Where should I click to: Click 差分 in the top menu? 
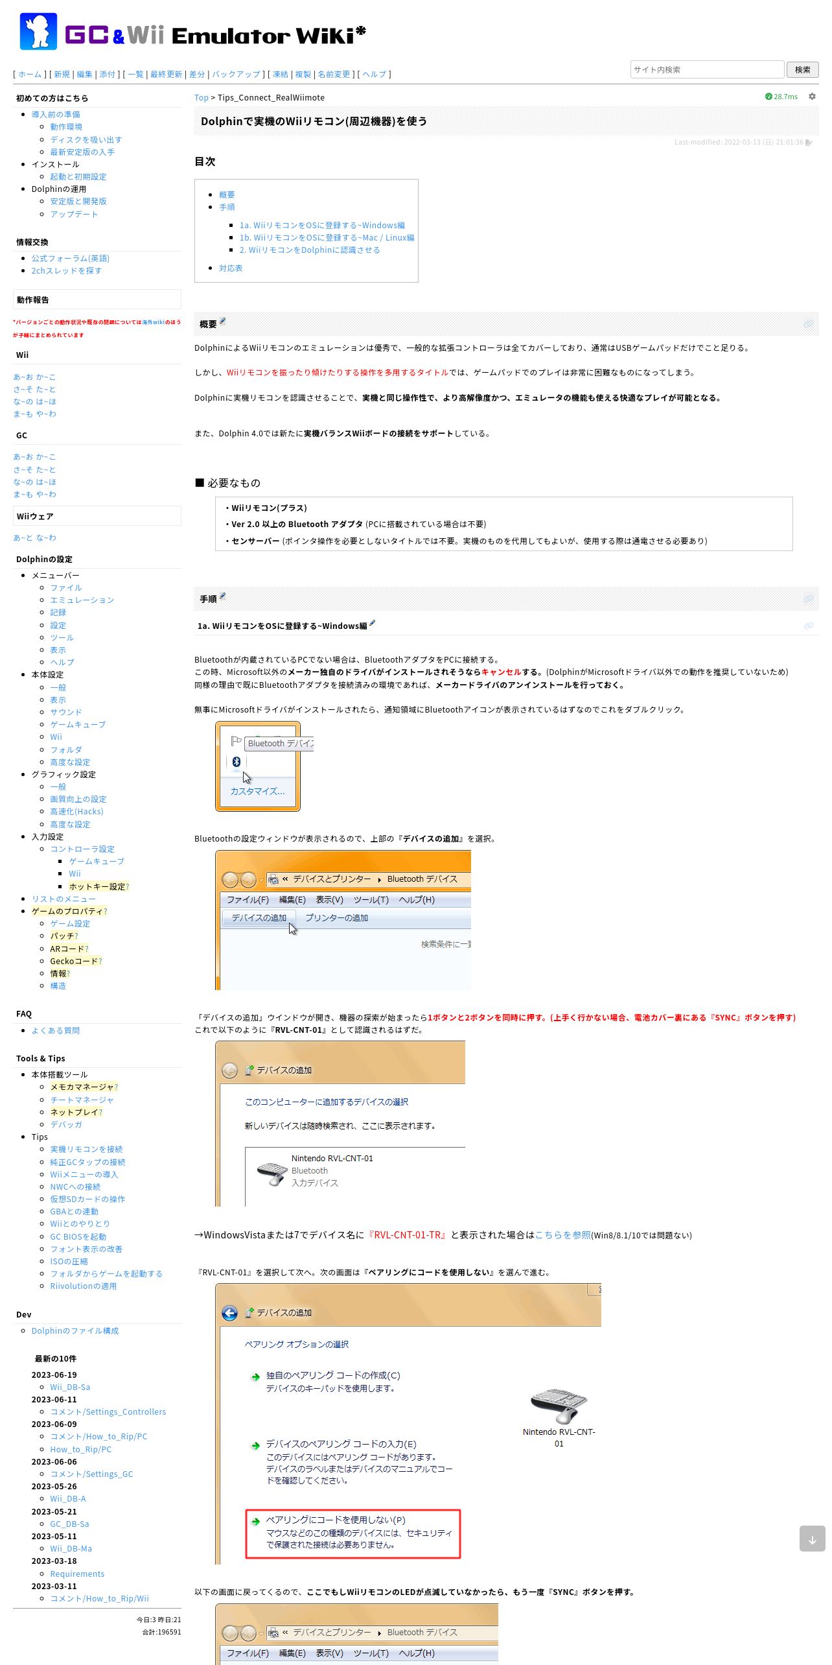(x=197, y=75)
